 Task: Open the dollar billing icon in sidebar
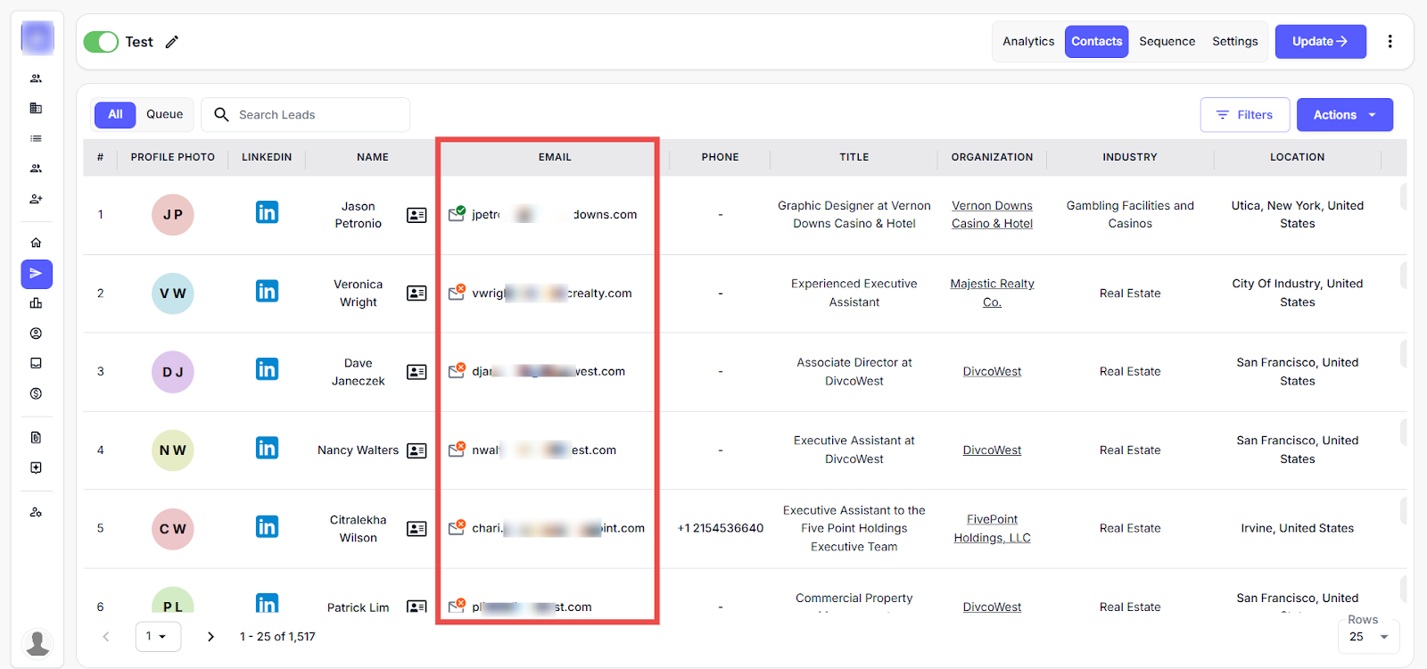point(37,393)
